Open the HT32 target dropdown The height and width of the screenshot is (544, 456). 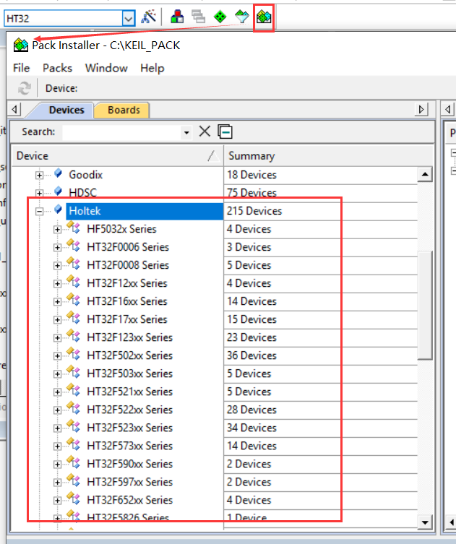coord(128,17)
